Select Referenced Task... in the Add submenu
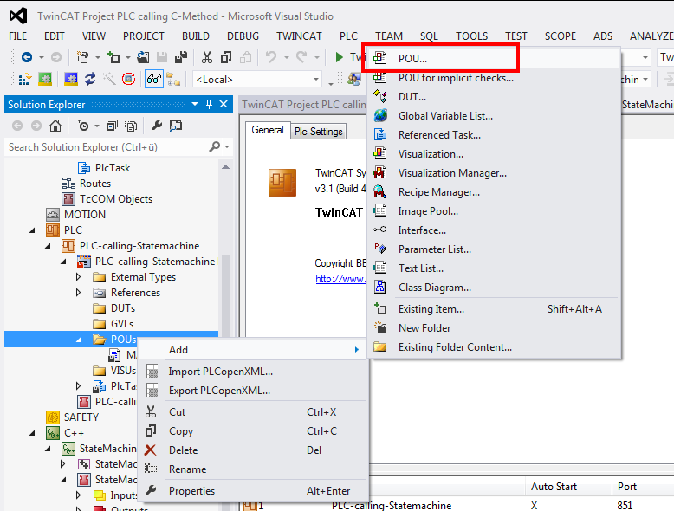The width and height of the screenshot is (674, 511). (x=495, y=135)
